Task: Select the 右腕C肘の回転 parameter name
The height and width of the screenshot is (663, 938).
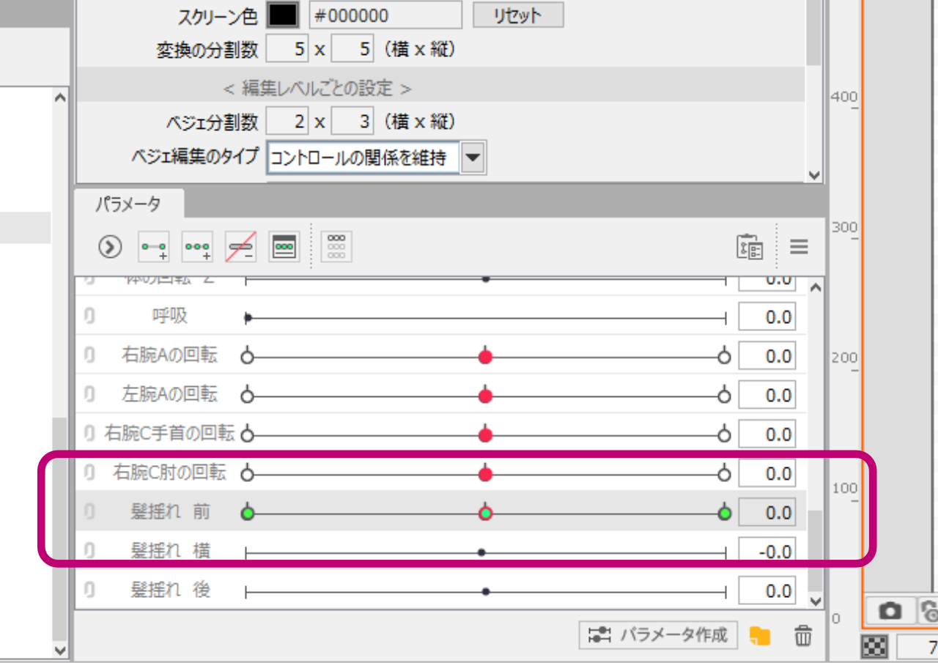Action: [169, 473]
